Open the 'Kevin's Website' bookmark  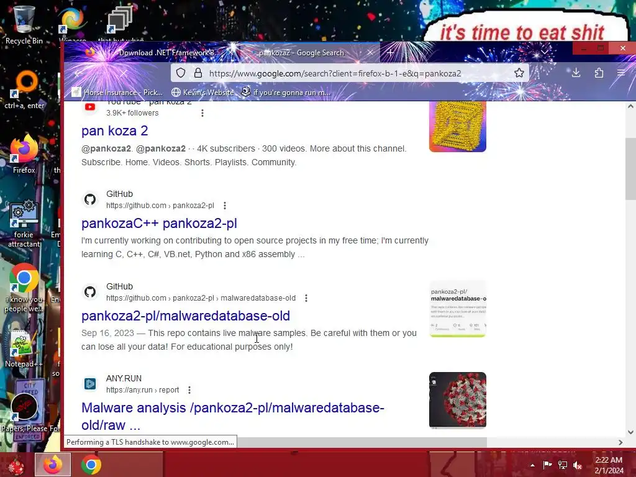click(203, 93)
